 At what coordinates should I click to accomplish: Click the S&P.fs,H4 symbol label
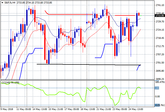click(10, 3)
